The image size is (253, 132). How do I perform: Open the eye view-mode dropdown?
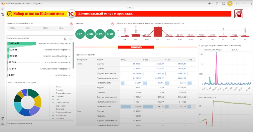tap(210, 4)
